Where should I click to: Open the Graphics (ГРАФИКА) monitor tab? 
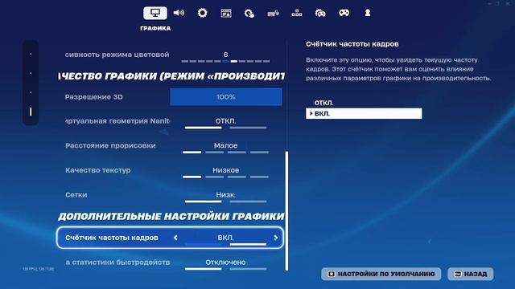tap(155, 13)
